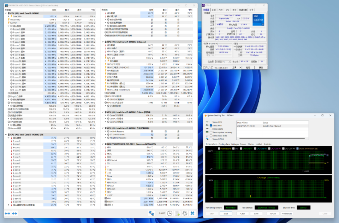Switch to the Voltages tab

point(235,144)
